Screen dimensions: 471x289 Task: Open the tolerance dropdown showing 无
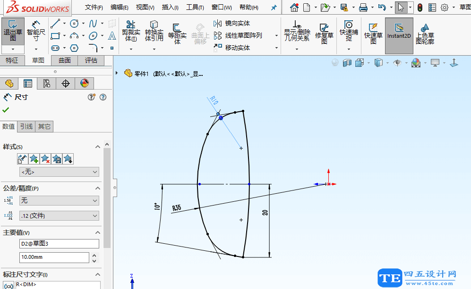pyautogui.click(x=59, y=200)
